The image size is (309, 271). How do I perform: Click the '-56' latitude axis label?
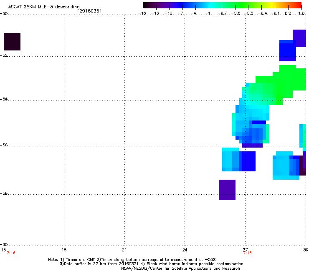pyautogui.click(x=4, y=145)
